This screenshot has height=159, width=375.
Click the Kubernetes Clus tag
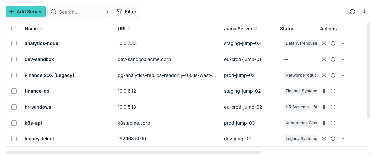point(300,123)
